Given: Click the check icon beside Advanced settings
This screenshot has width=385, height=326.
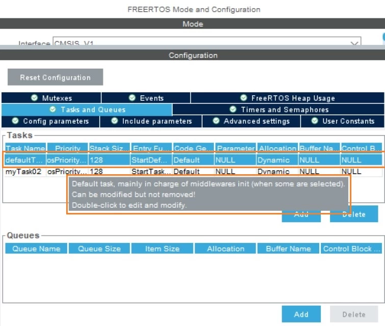Looking at the screenshot, I should (x=216, y=121).
